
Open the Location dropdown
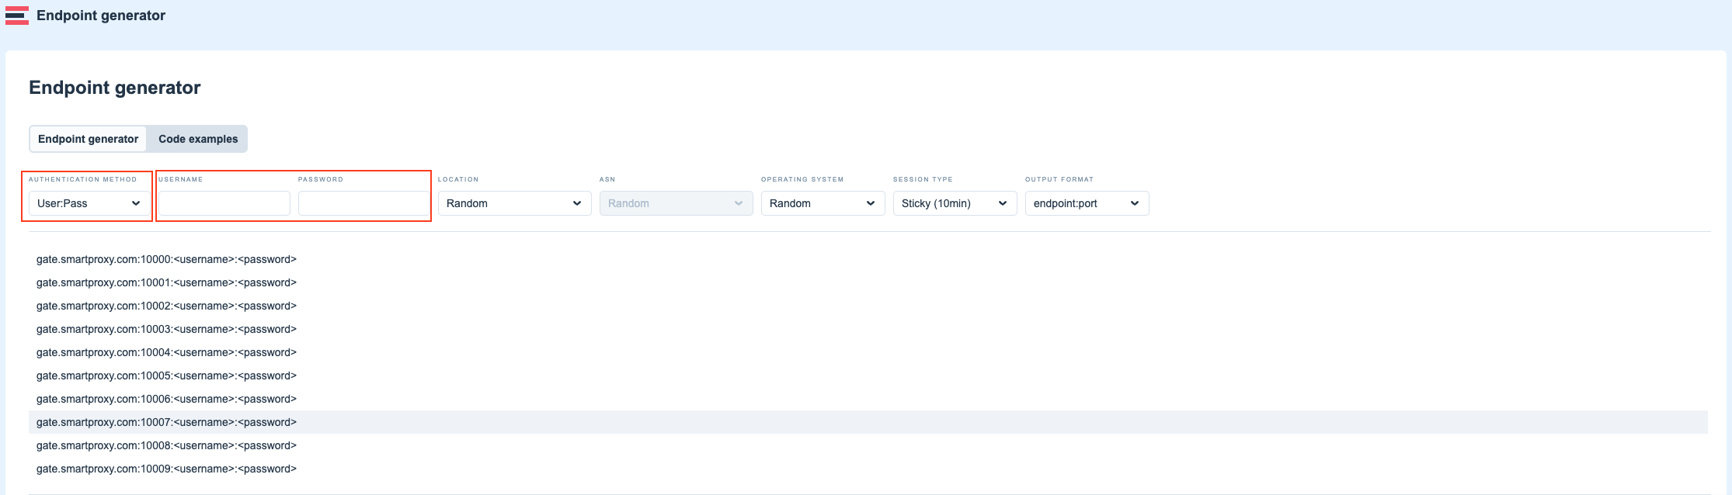coord(514,203)
